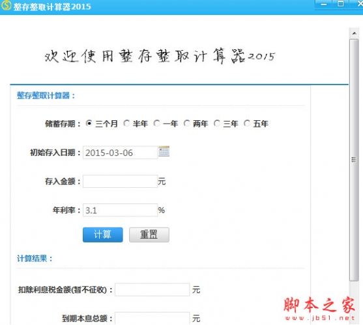The width and height of the screenshot is (363, 325).
Task: Minimize the calculator window
Action: 324,4
